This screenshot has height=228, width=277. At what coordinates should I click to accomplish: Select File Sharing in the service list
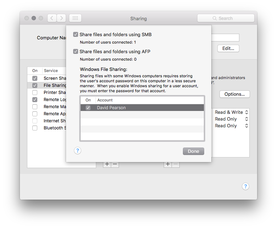(55, 85)
